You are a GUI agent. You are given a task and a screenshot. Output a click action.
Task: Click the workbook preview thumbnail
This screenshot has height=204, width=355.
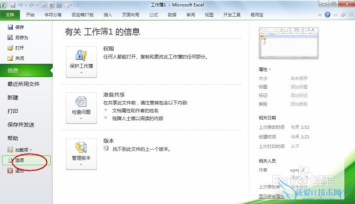[x=289, y=43]
